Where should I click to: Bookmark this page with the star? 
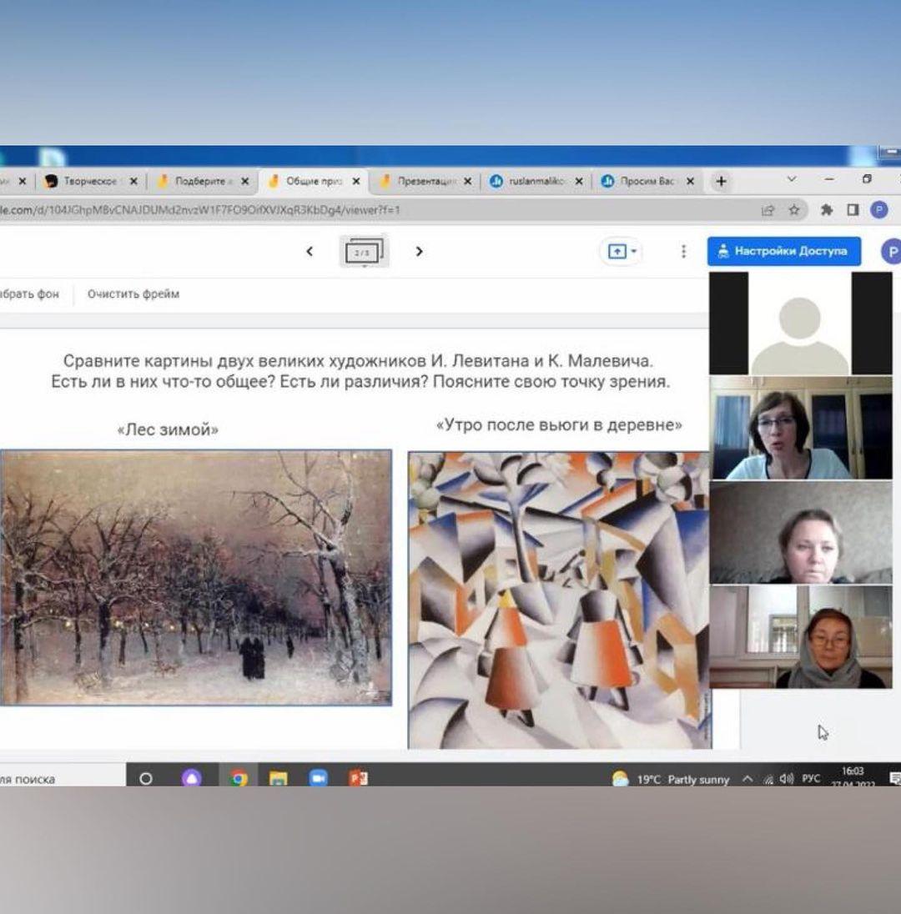pos(793,210)
